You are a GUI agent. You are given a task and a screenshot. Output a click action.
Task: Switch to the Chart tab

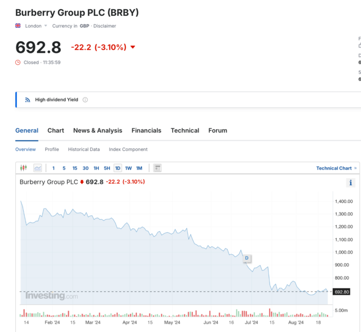(x=56, y=130)
